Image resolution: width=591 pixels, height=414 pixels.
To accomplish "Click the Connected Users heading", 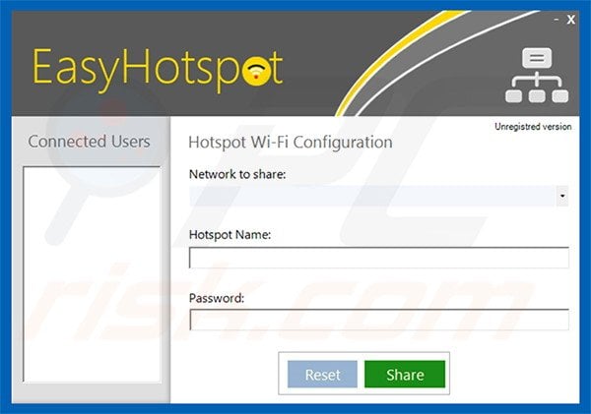I will pos(89,142).
